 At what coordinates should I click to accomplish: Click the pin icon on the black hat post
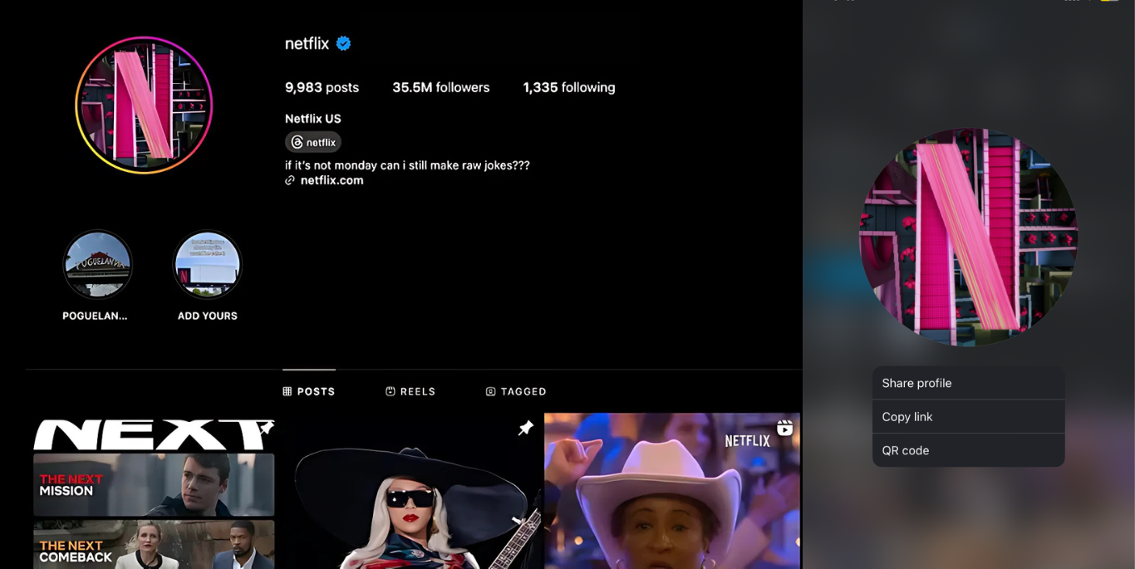525,429
